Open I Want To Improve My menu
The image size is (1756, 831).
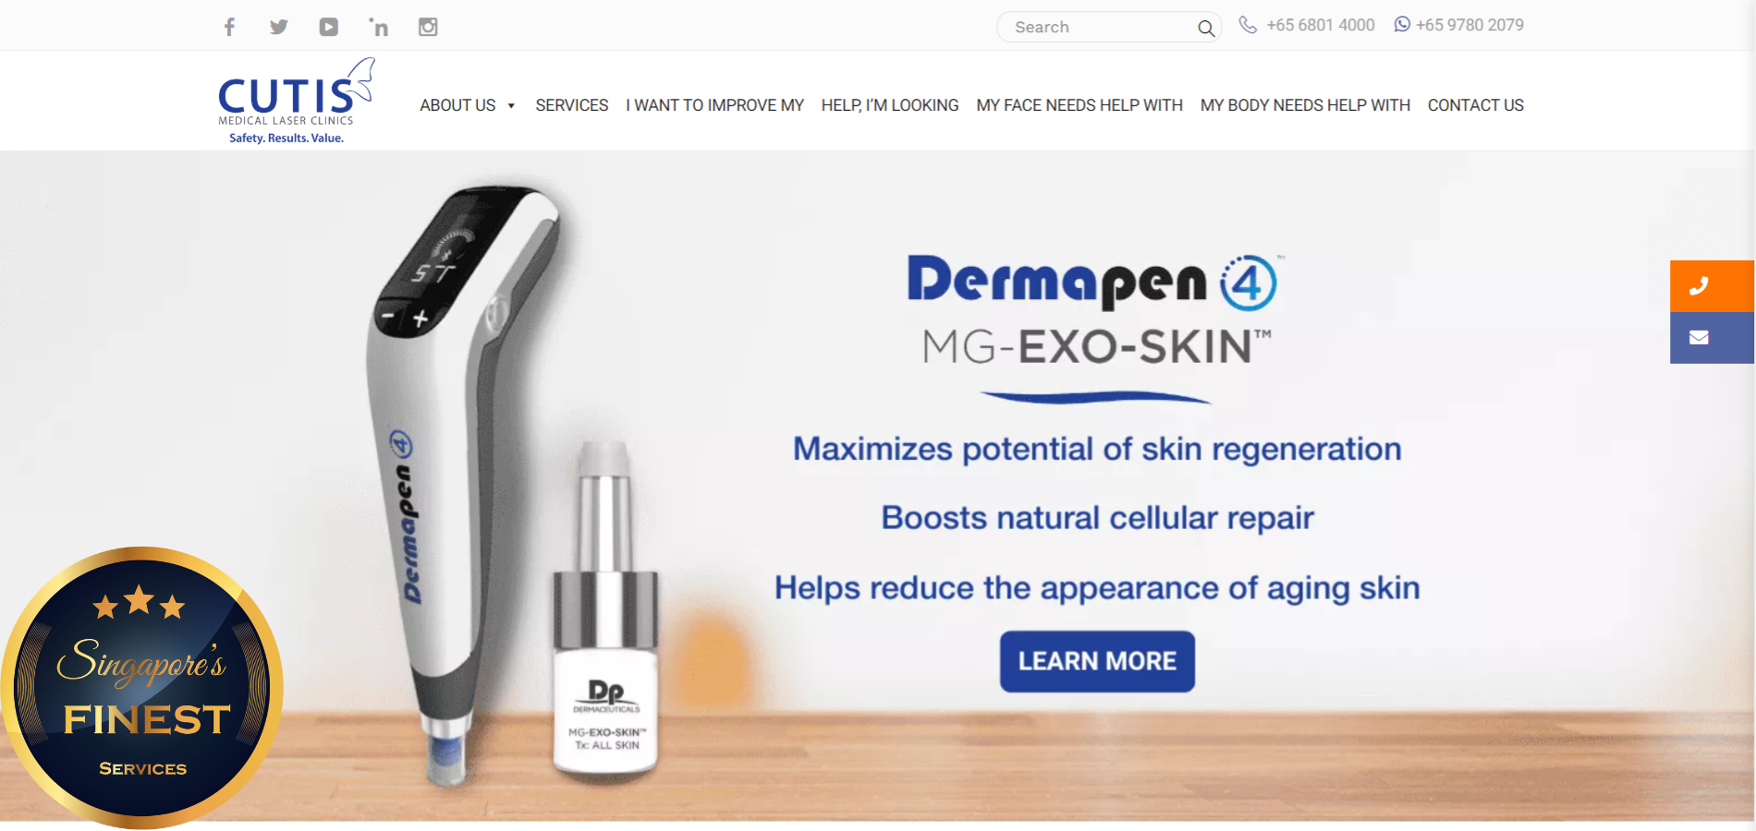click(714, 105)
